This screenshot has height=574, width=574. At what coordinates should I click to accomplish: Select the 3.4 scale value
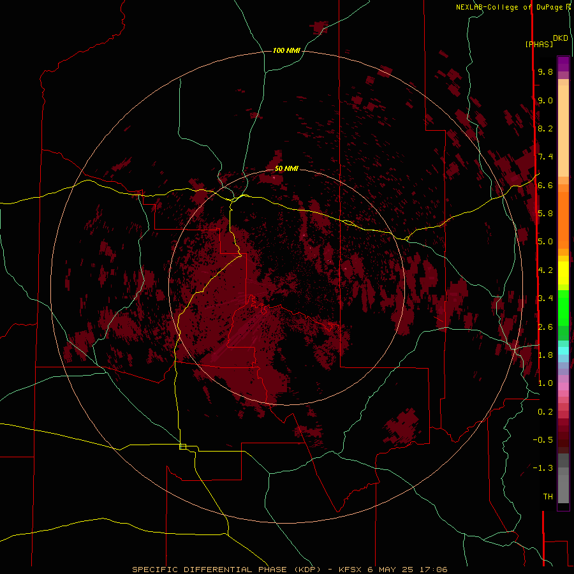pyautogui.click(x=545, y=298)
